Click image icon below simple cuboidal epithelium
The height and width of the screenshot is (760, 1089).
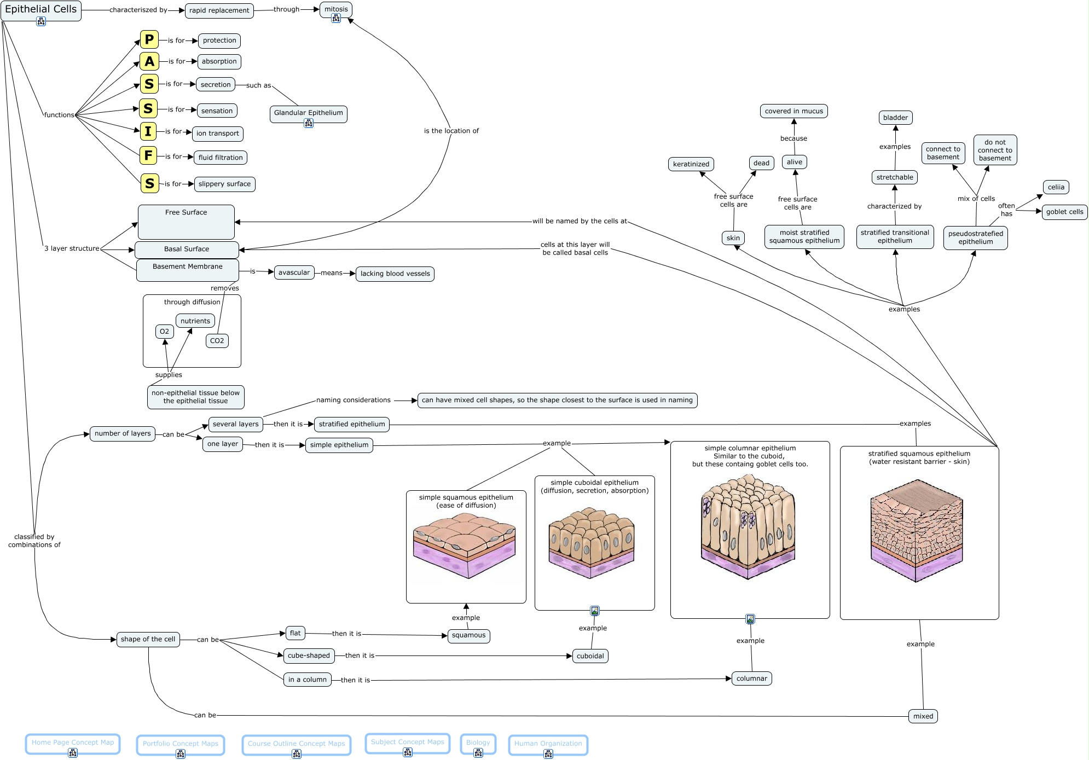coord(595,611)
